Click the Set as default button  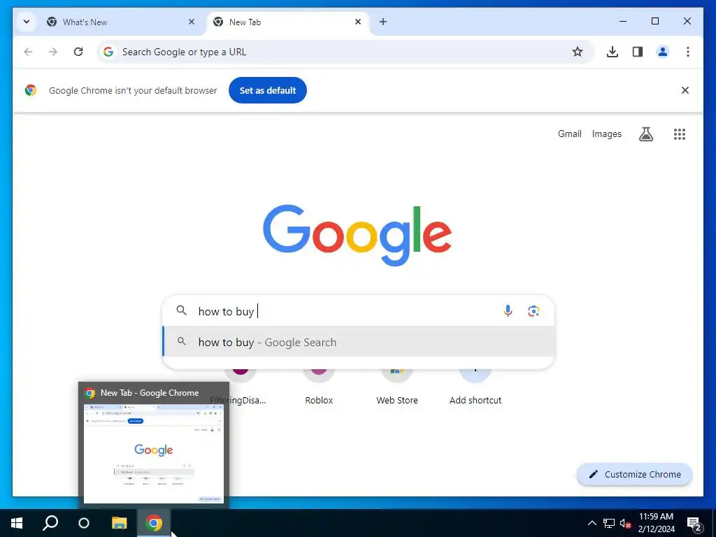(x=268, y=90)
